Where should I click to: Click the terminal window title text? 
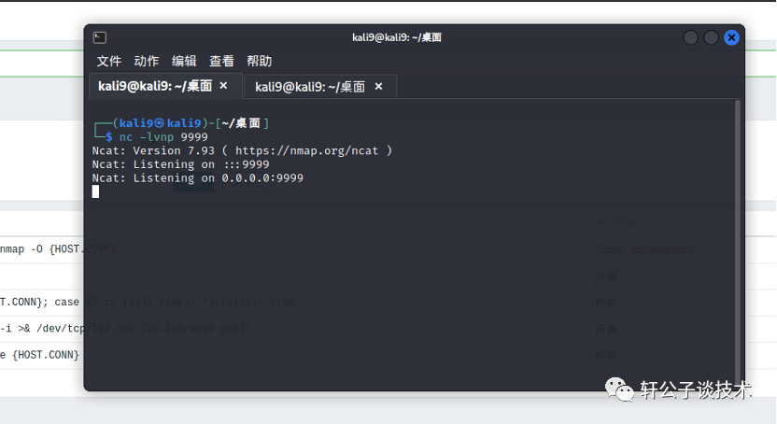396,37
